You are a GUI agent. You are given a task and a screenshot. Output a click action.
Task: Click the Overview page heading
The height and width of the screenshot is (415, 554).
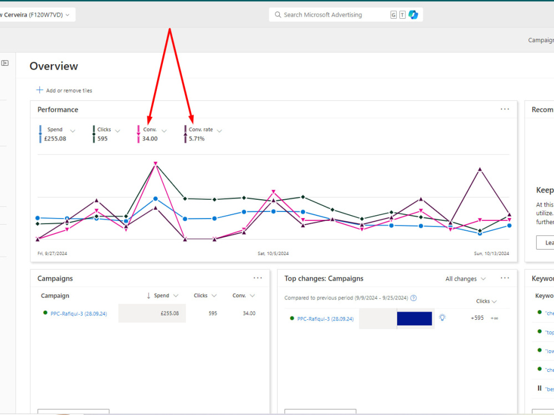point(54,66)
